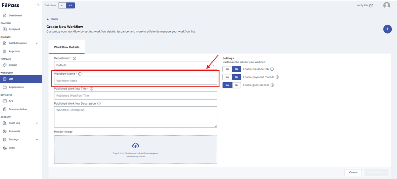Focus the Published Workflow Title field
The image size is (397, 179).
click(136, 95)
